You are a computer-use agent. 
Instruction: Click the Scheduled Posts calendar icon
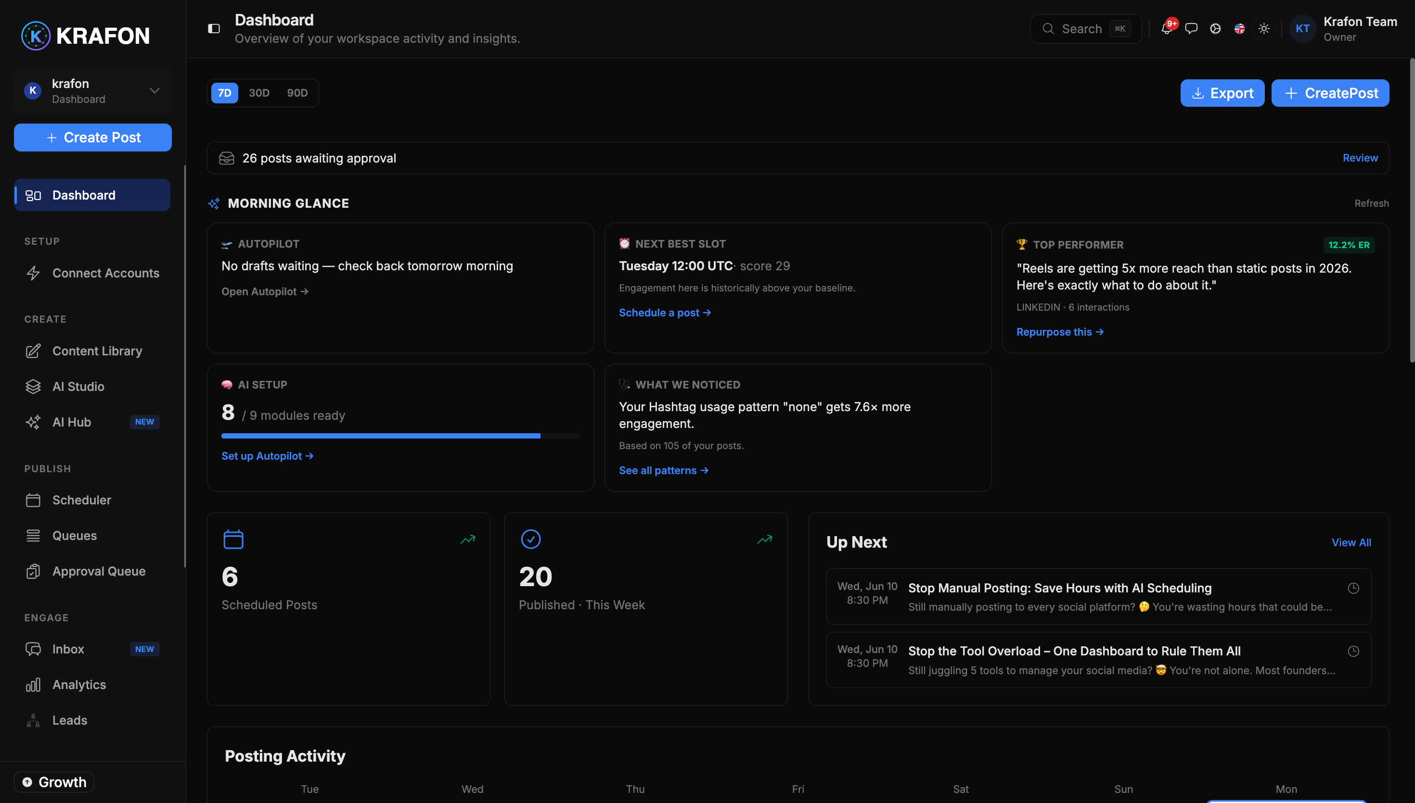(233, 539)
